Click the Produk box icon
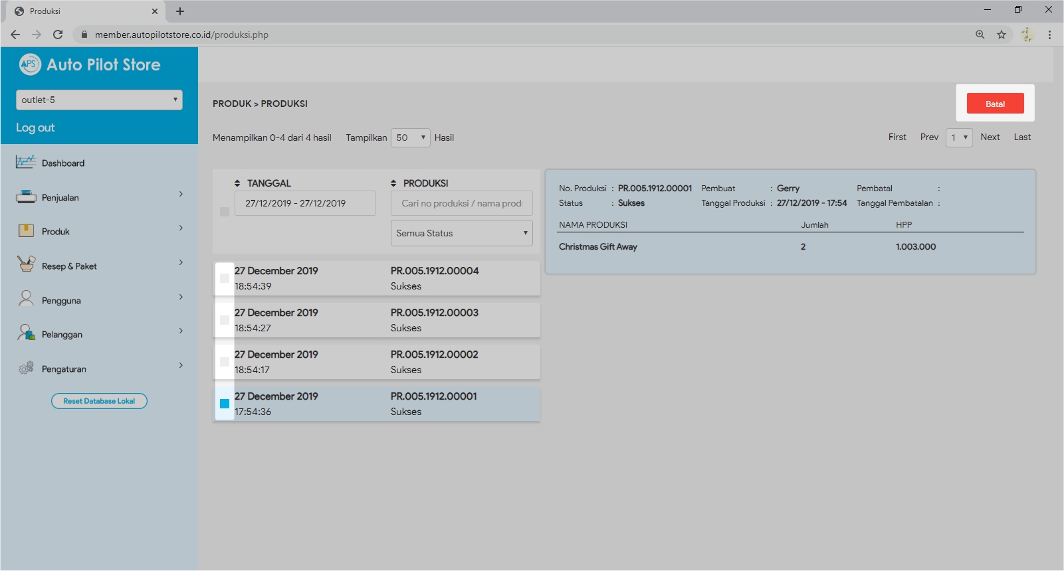 click(x=26, y=230)
